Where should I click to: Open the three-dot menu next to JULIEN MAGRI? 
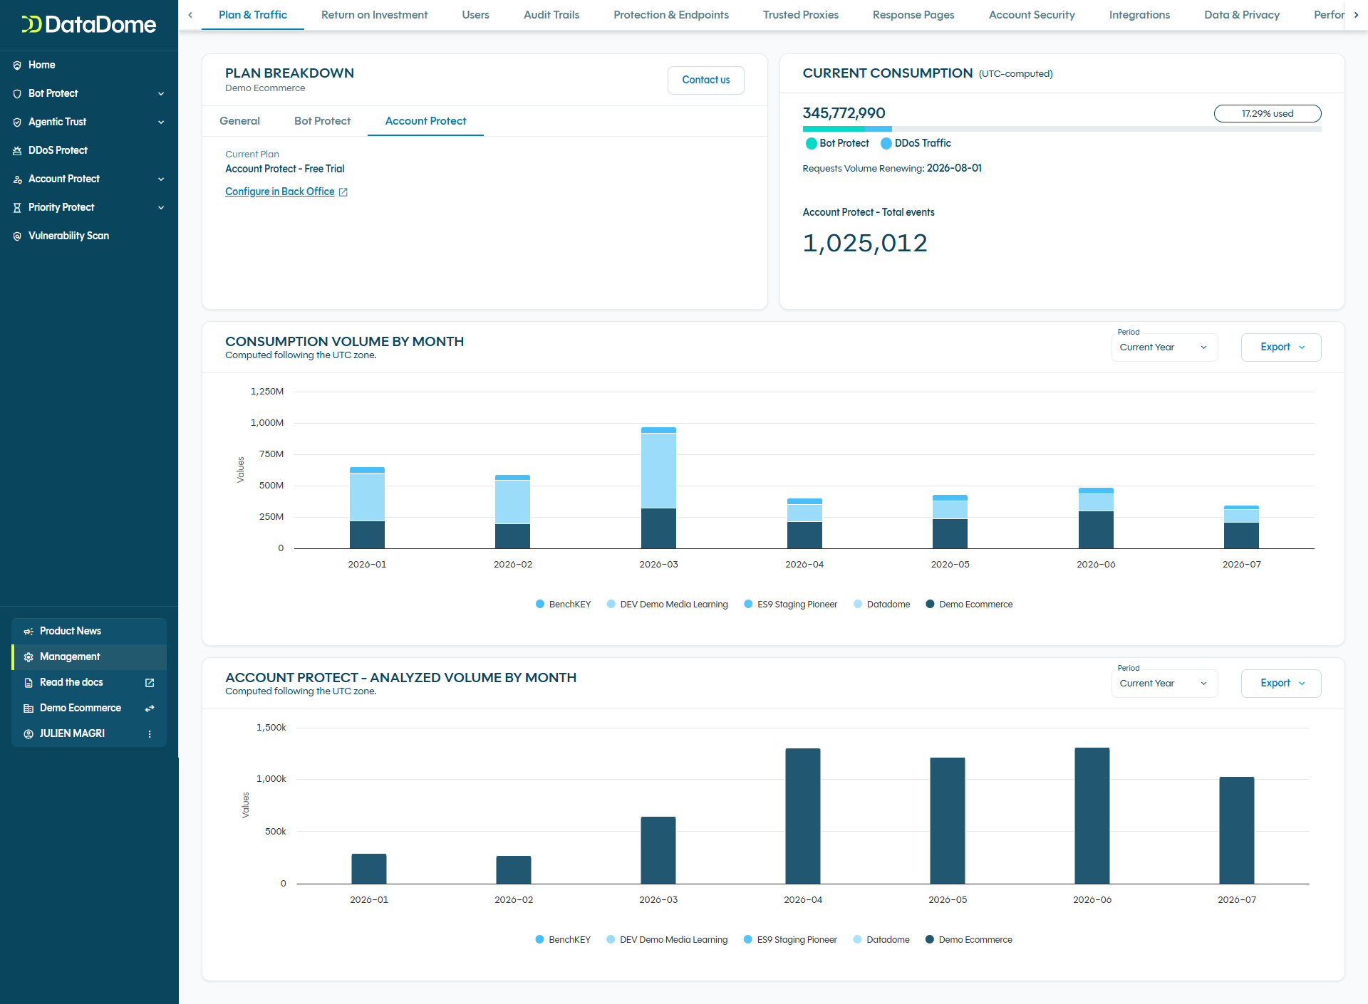click(150, 733)
